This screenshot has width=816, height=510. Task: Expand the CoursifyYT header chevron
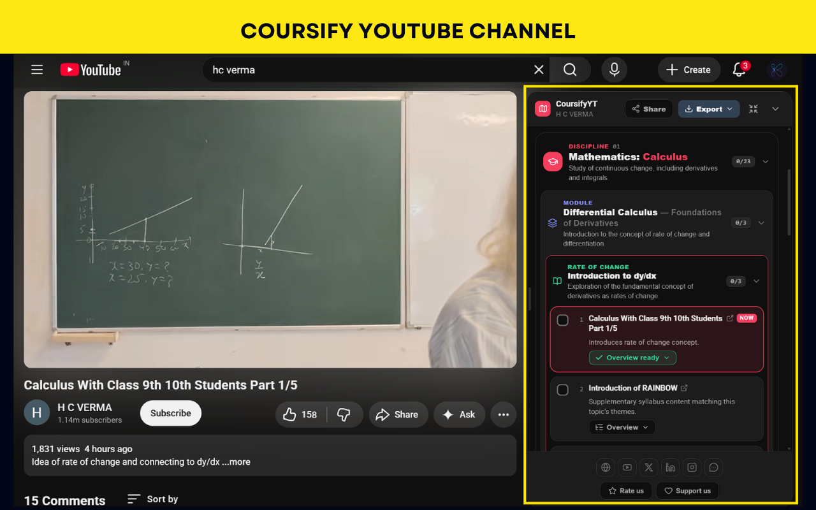pyautogui.click(x=776, y=109)
